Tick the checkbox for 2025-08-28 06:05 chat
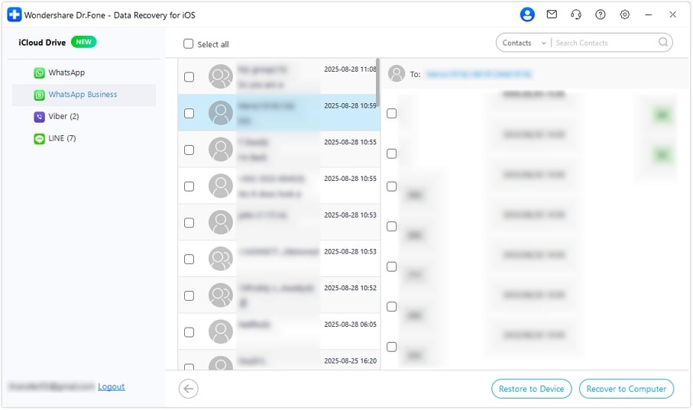The width and height of the screenshot is (693, 410). [189, 332]
